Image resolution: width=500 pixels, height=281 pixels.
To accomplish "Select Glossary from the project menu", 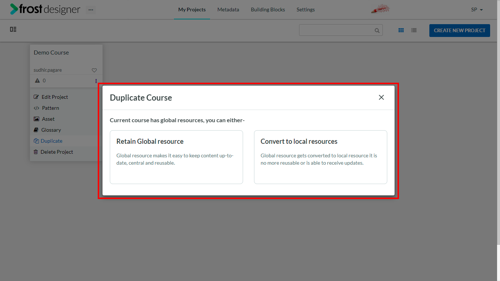I will coord(66,130).
